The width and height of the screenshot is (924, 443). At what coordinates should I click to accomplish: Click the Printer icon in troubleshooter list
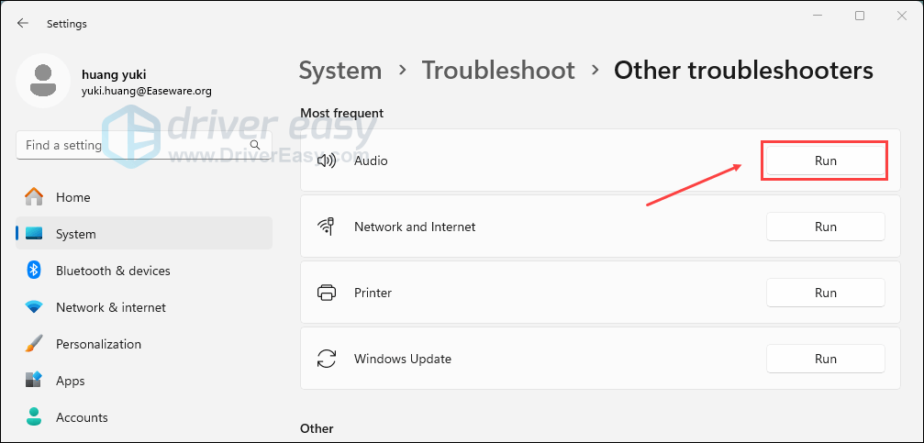(x=326, y=293)
